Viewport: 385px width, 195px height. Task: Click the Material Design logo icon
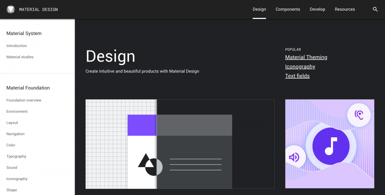click(x=11, y=9)
